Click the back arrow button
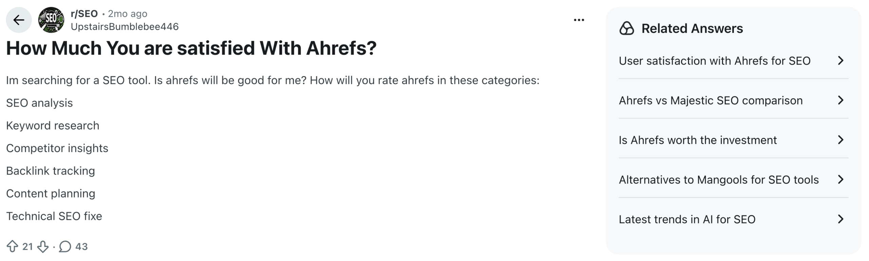Screen dimensions: 869x261 (19, 20)
